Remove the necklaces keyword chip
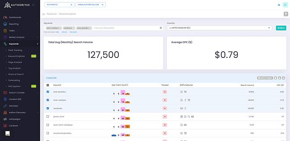Screen dimensions: 290x141 click(73, 28)
